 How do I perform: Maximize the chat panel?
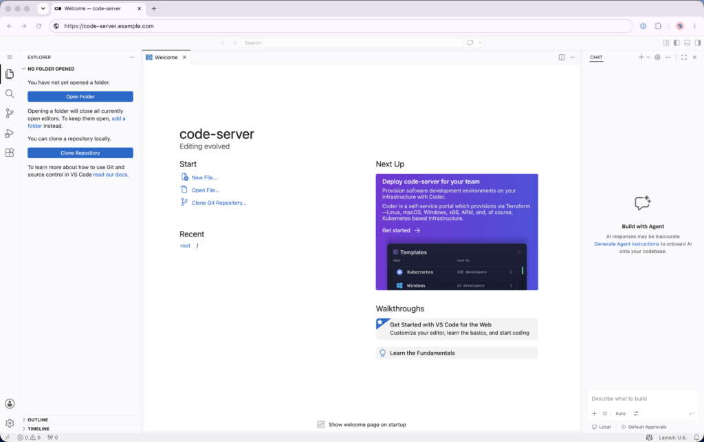pos(684,57)
